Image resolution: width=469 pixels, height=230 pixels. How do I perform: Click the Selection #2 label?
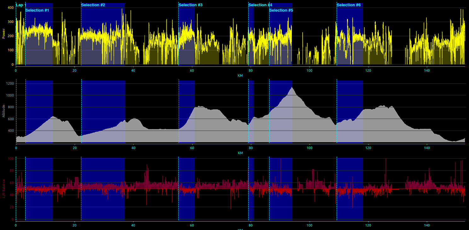click(x=93, y=5)
